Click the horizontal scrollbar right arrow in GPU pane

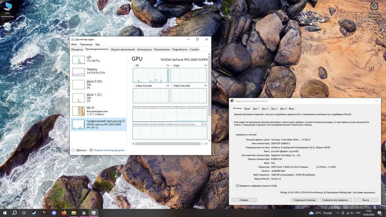pyautogui.click(x=206, y=144)
